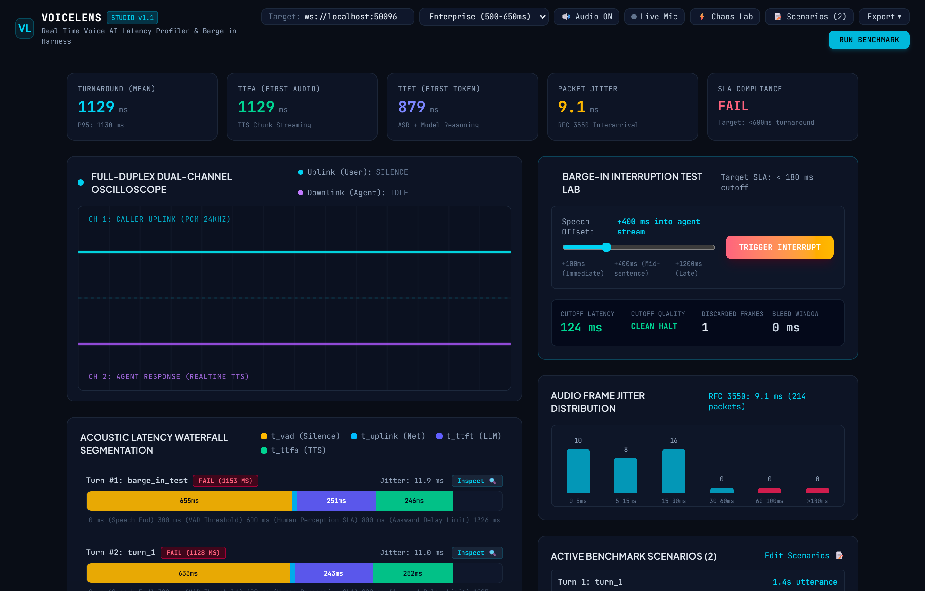Click the Speech Offset slider handle

click(606, 247)
